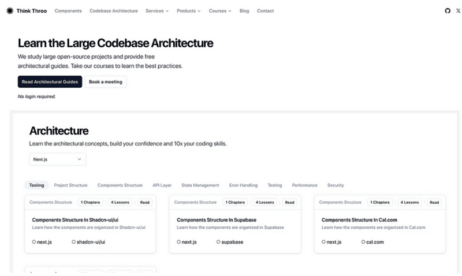Open Components Structure In Supabase card title

pos(216,220)
